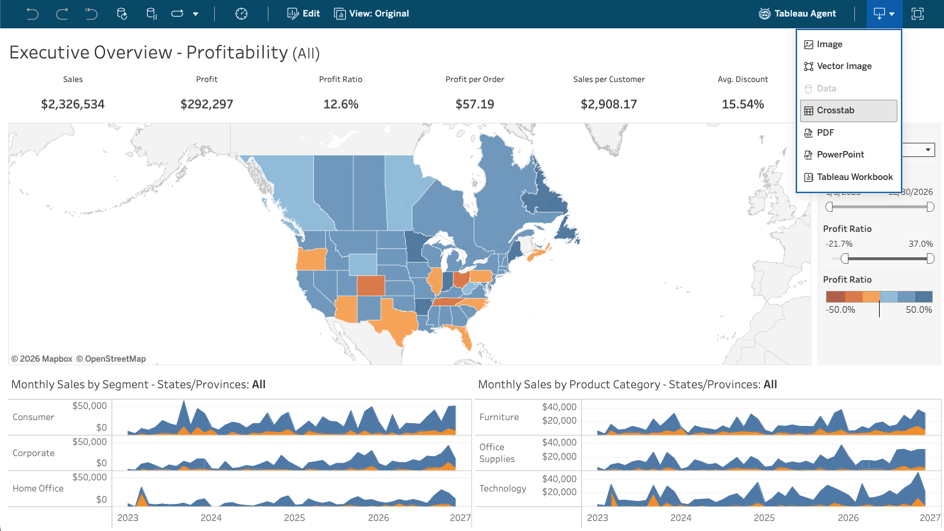Image resolution: width=944 pixels, height=531 pixels.
Task: Revert the view with the toolbar Revert icon
Action: tap(91, 14)
